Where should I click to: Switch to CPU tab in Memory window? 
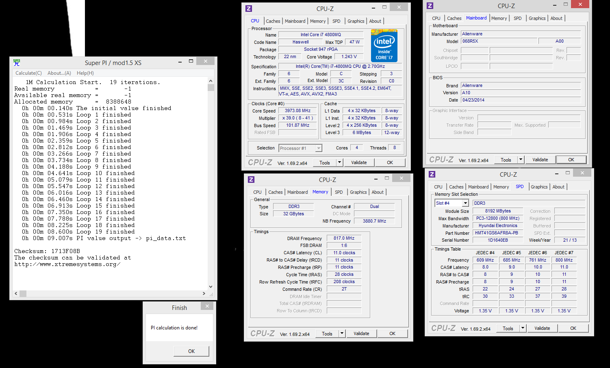coord(258,192)
